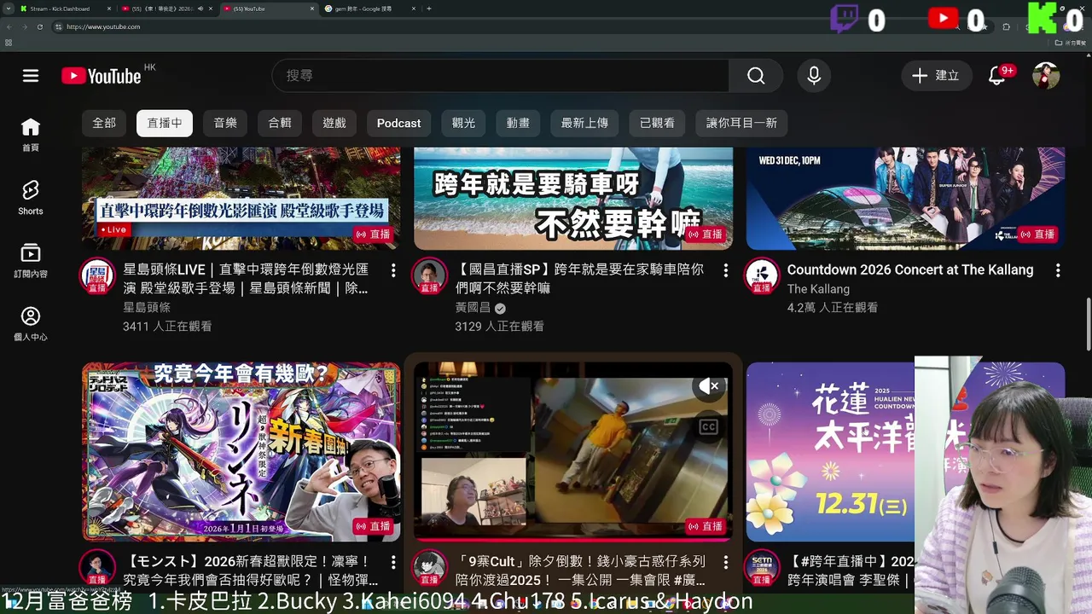Viewport: 1092px width, 614px height.
Task: Open a new browser tab
Action: [x=428, y=9]
